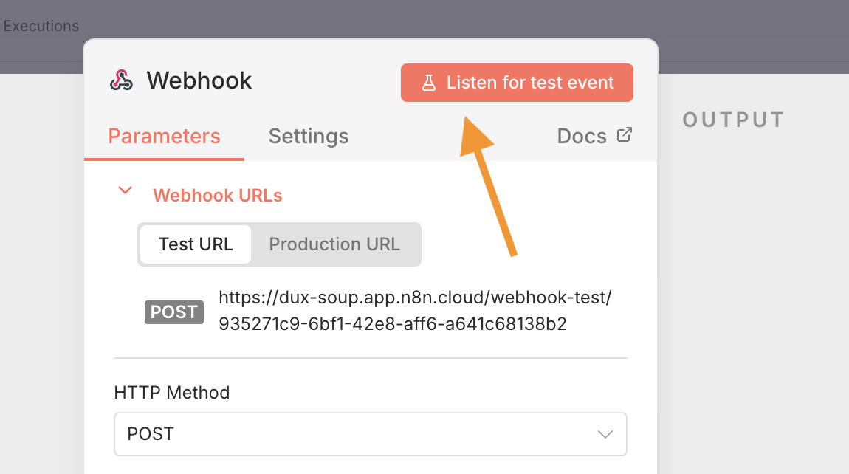Viewport: 849px width, 474px height.
Task: Click the external-link icon beside Docs
Action: pyautogui.click(x=625, y=135)
